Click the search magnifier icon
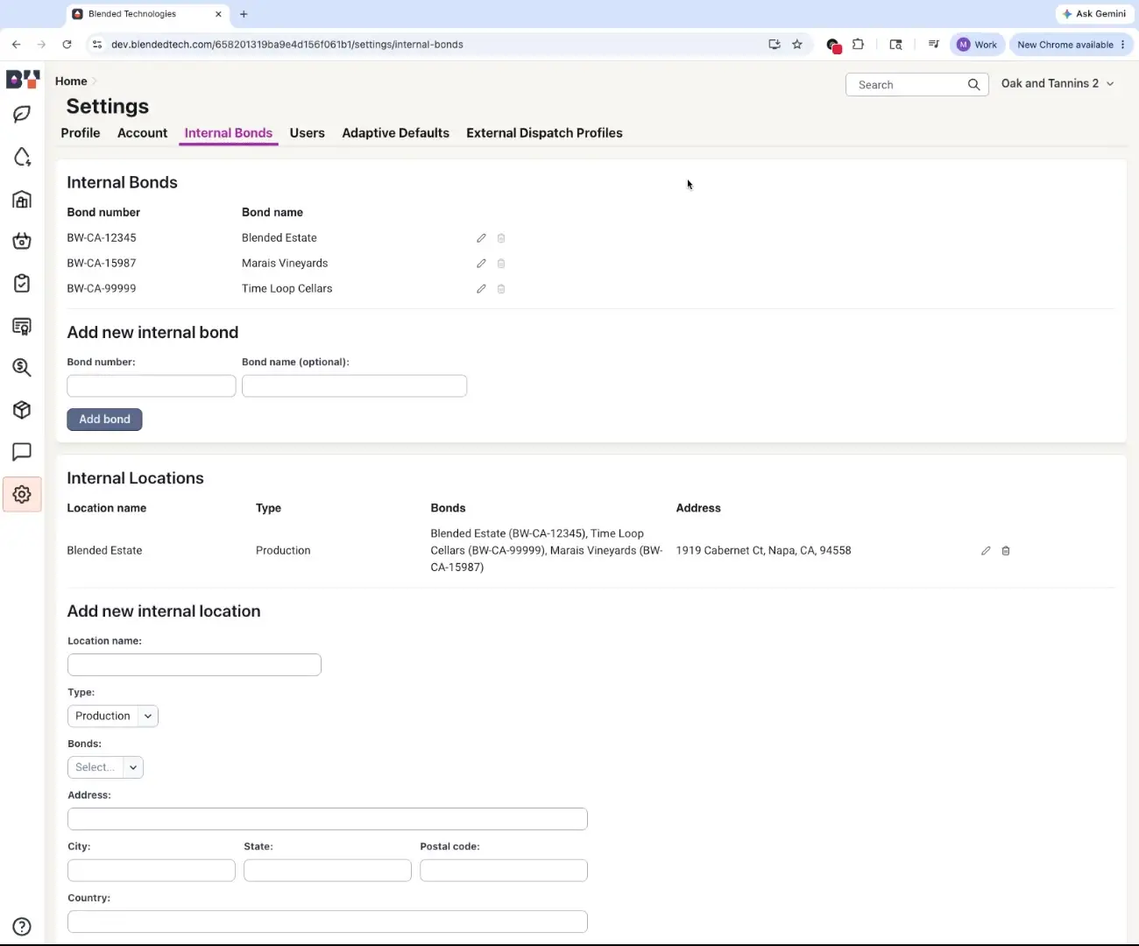This screenshot has height=946, width=1139. tap(973, 85)
